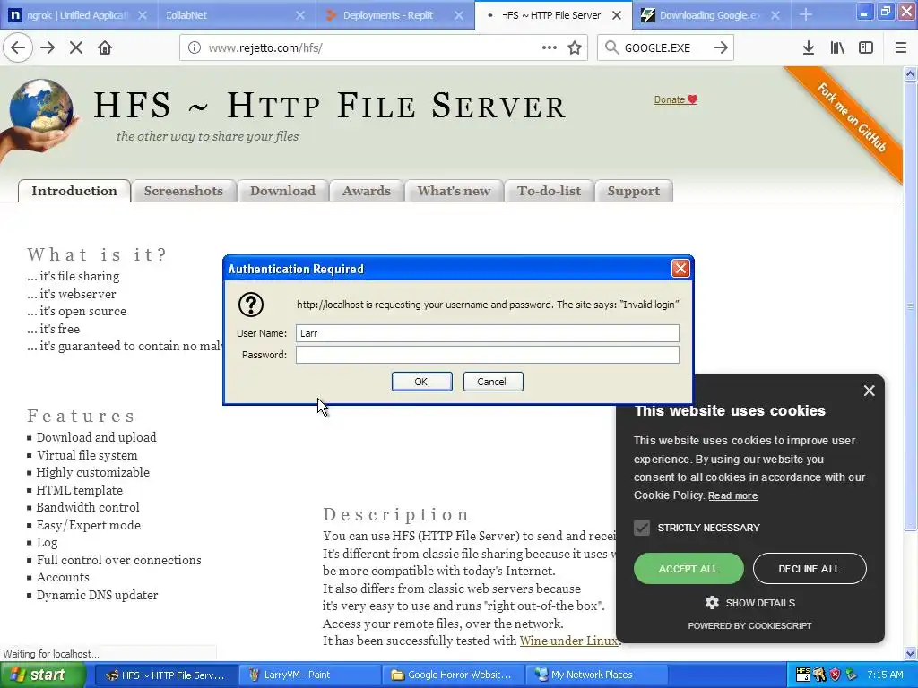
Task: Click the red shield tray icon
Action: (835, 675)
